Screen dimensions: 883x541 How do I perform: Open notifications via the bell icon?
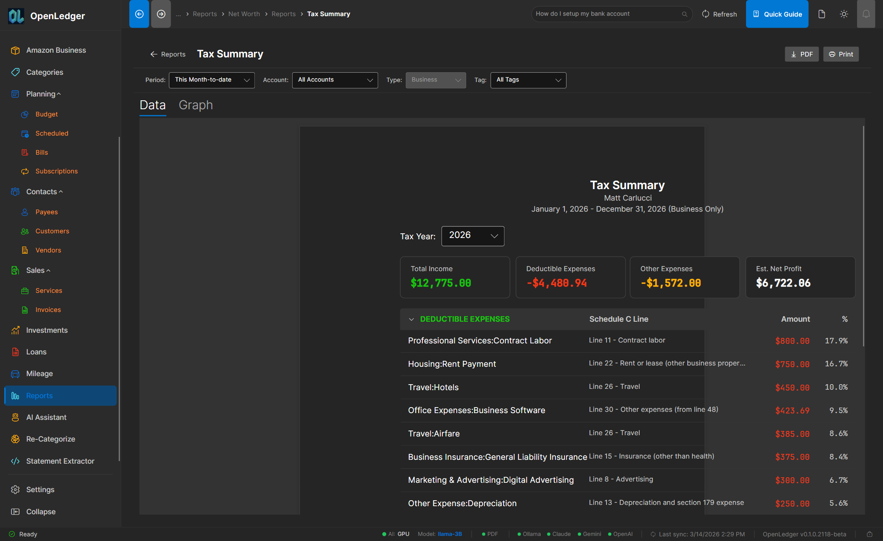[866, 14]
